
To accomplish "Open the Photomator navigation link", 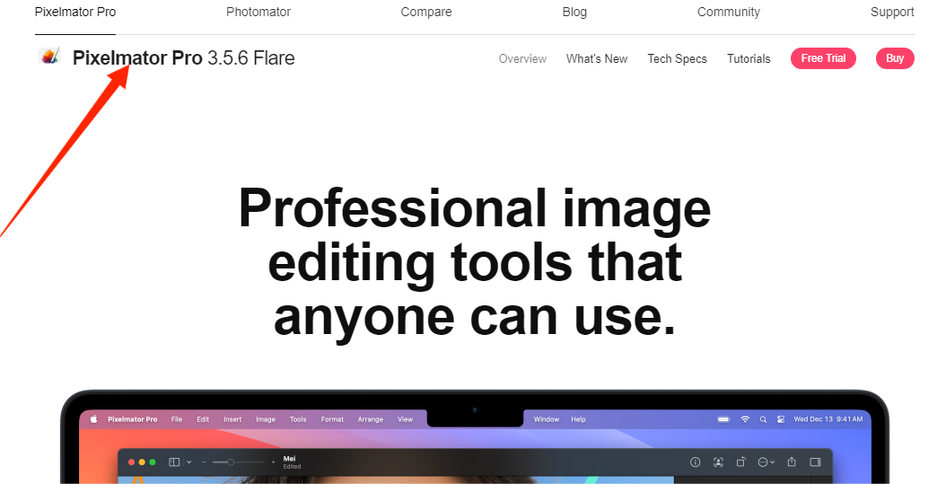I will click(258, 12).
